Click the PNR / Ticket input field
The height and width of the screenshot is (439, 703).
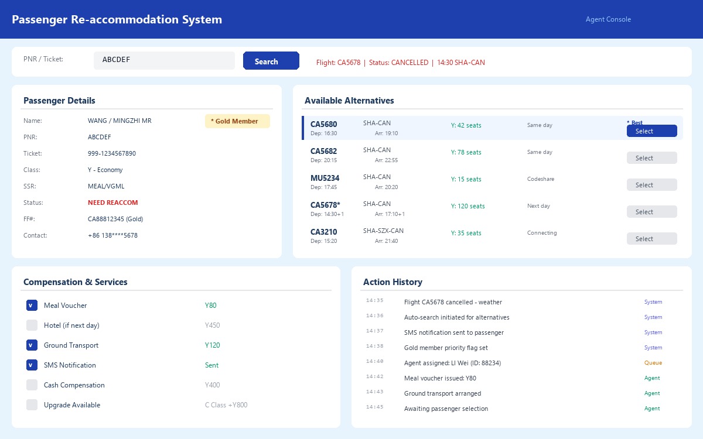164,60
